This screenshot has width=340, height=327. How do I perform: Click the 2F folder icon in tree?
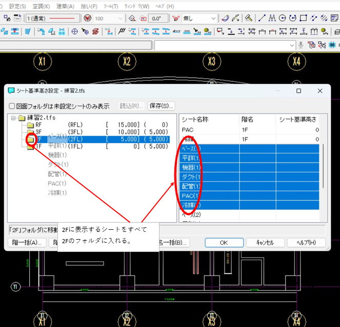(x=31, y=139)
